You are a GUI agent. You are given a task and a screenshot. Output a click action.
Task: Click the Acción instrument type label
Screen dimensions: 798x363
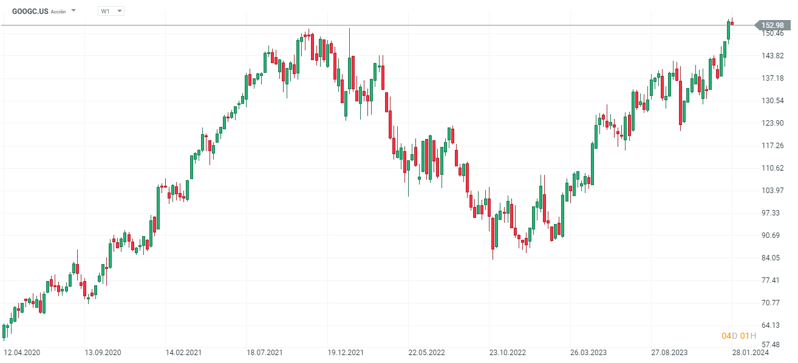[58, 12]
